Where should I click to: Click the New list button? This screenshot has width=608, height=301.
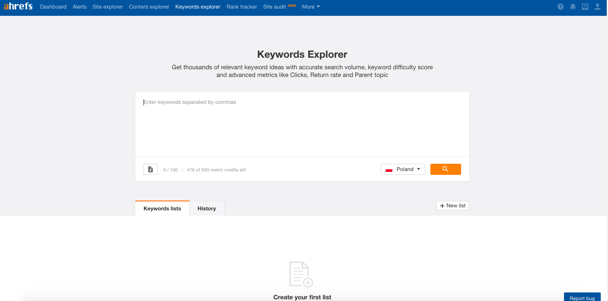pyautogui.click(x=453, y=206)
